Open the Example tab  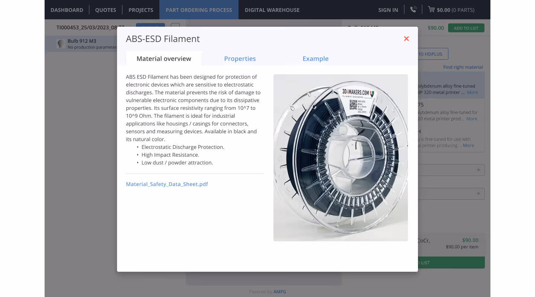[315, 58]
